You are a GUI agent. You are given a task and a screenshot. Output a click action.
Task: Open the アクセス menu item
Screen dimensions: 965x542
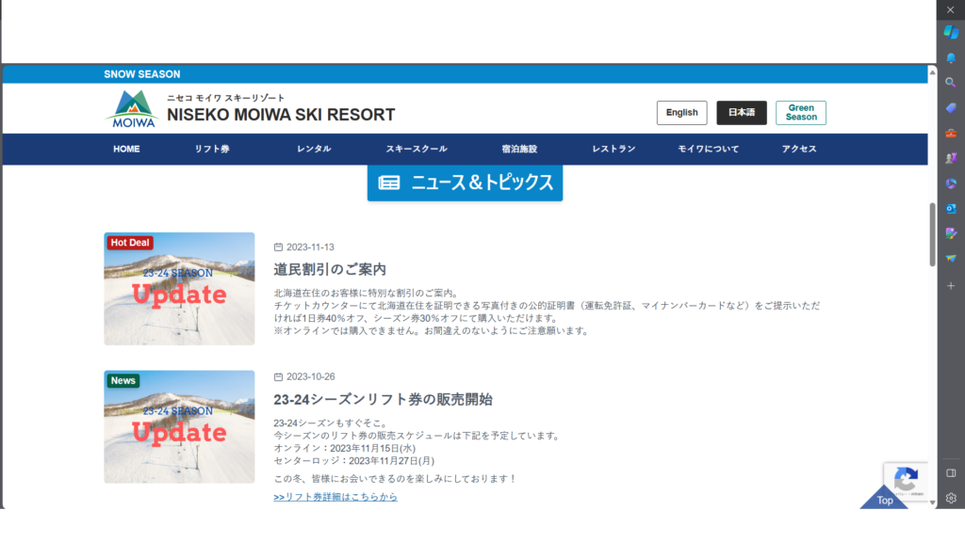(799, 149)
